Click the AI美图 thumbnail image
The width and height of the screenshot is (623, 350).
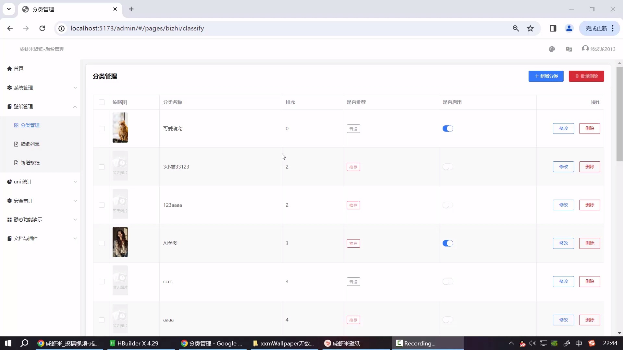tap(120, 242)
